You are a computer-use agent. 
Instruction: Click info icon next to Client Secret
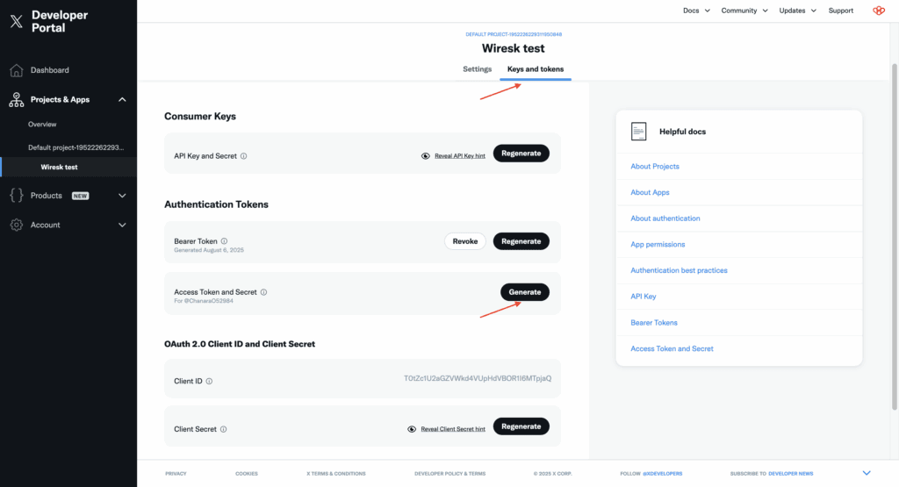pos(224,429)
